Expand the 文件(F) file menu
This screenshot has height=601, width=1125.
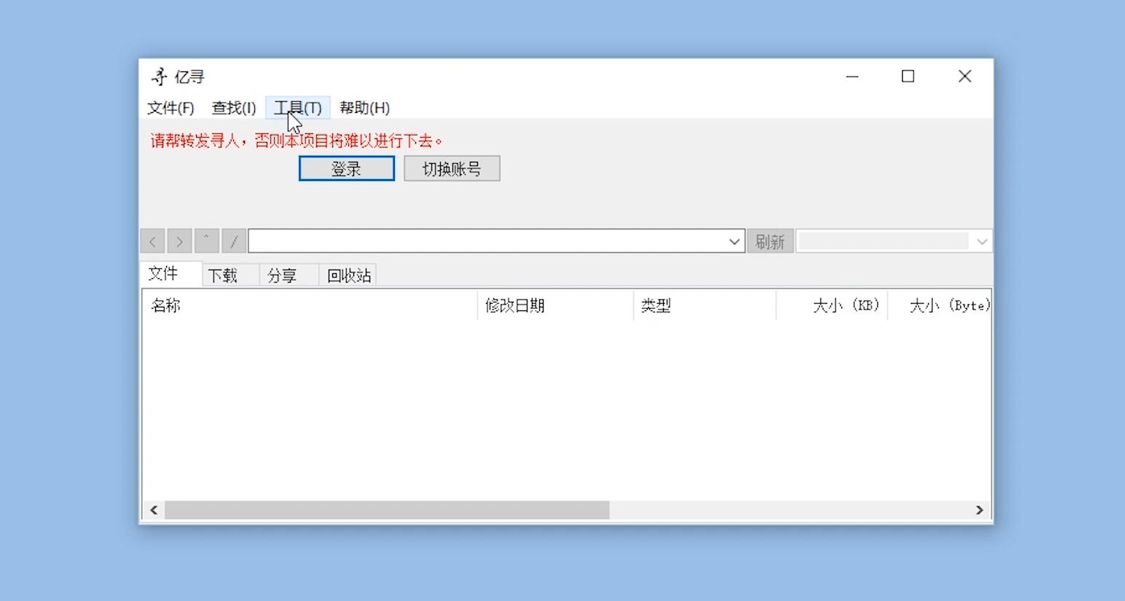coord(171,108)
